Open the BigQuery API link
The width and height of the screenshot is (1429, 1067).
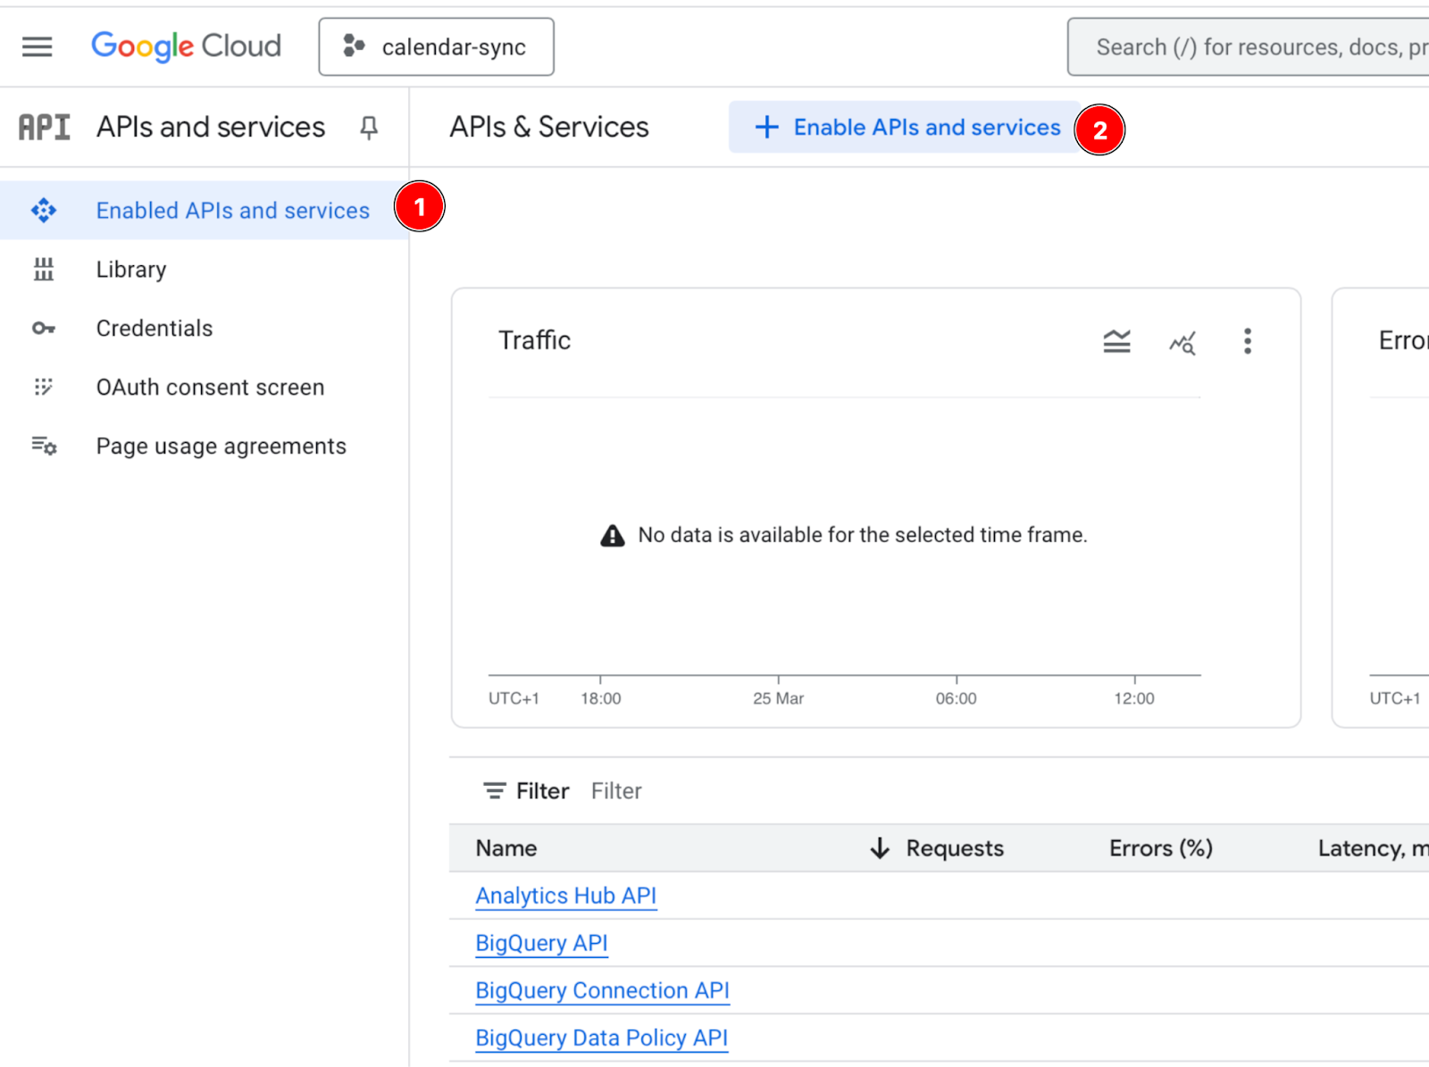coord(541,943)
